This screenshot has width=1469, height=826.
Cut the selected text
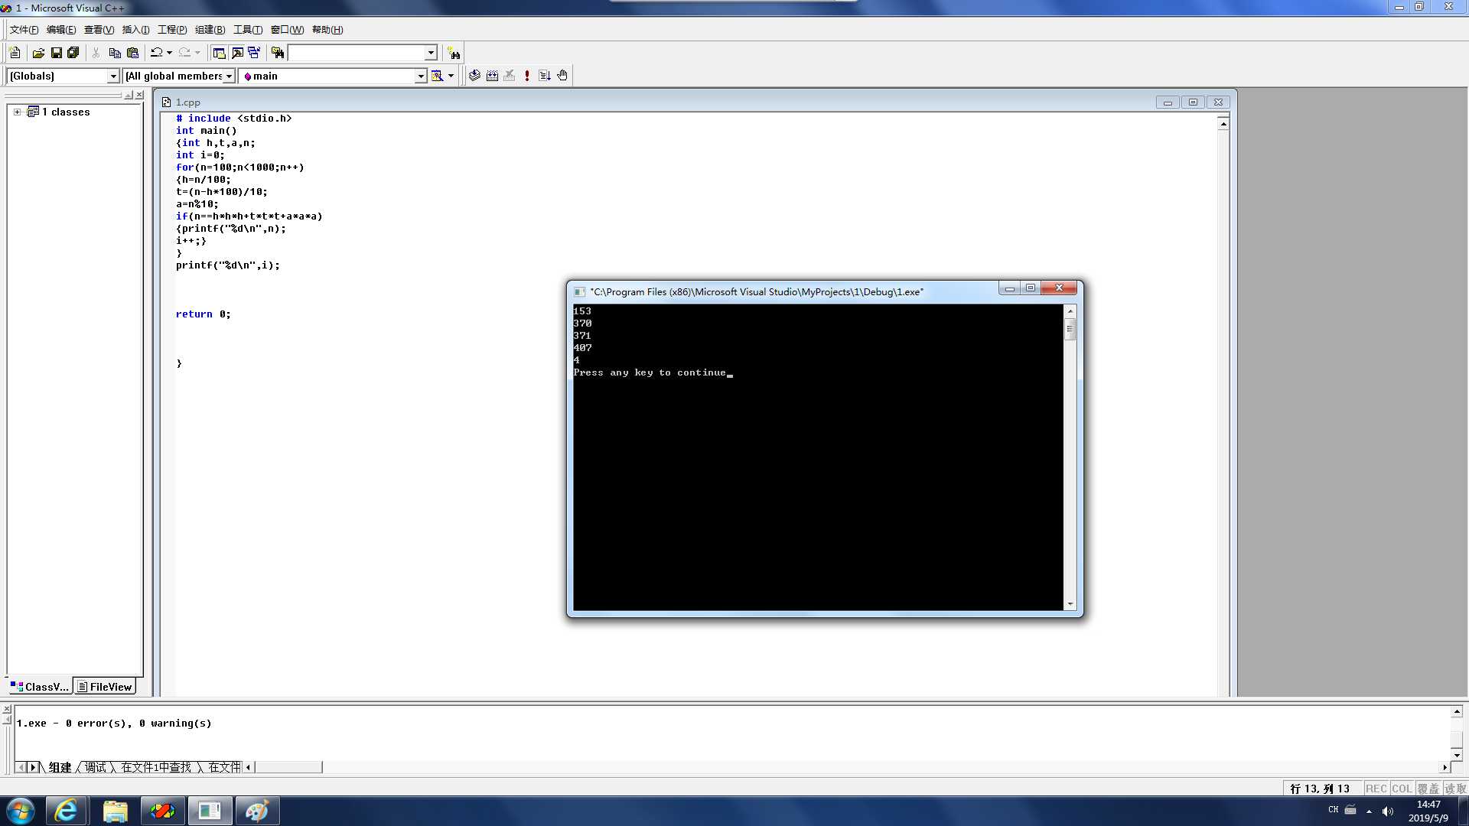(96, 53)
